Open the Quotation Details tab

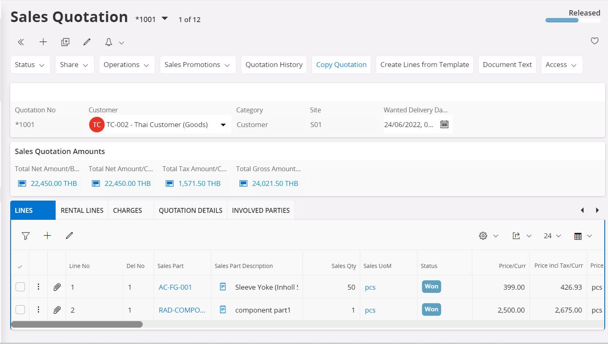tap(191, 210)
